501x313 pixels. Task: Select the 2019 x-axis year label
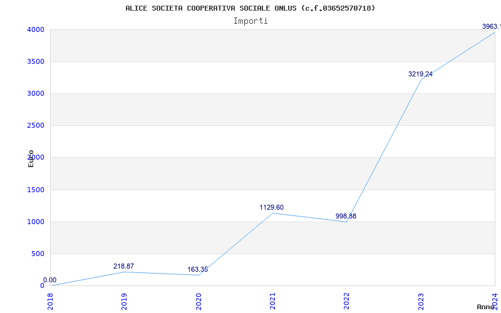[x=124, y=302]
